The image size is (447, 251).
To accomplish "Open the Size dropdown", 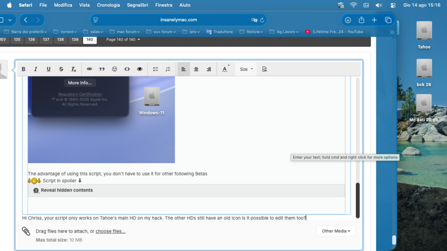I will tap(246, 69).
